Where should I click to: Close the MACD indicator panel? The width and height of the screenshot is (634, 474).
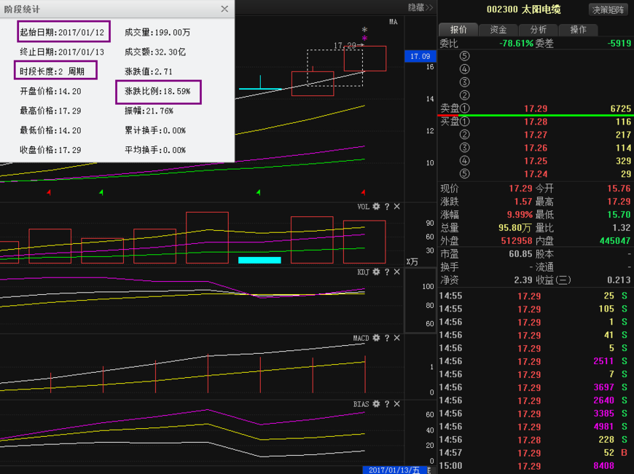pos(397,338)
